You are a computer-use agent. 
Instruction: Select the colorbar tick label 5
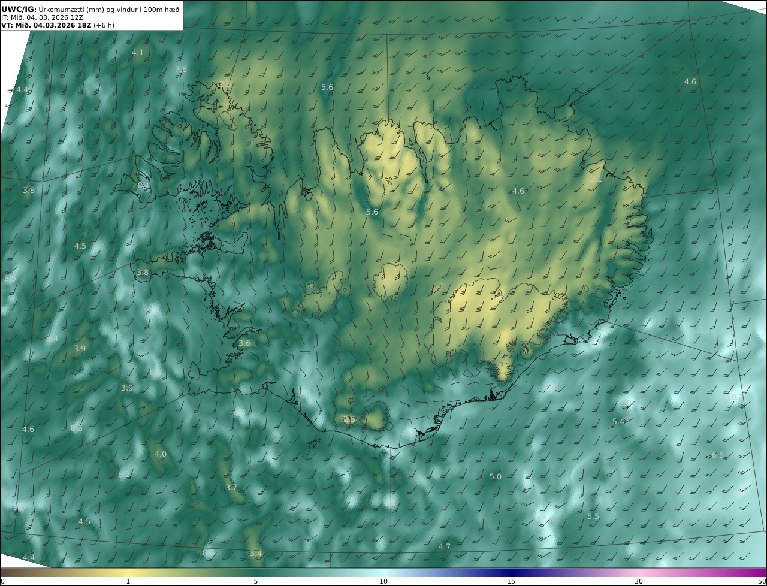point(256,581)
